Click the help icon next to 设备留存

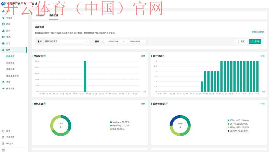(44, 56)
